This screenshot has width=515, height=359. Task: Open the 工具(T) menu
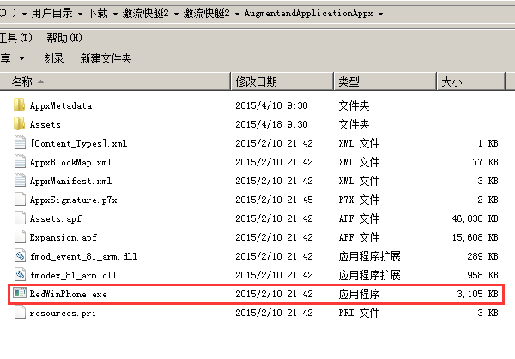click(16, 38)
